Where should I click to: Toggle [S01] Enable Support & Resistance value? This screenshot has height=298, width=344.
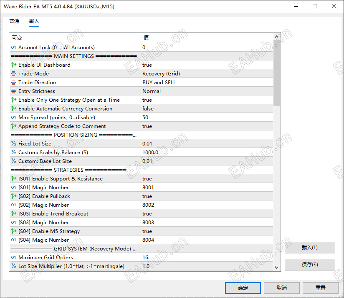coord(207,179)
